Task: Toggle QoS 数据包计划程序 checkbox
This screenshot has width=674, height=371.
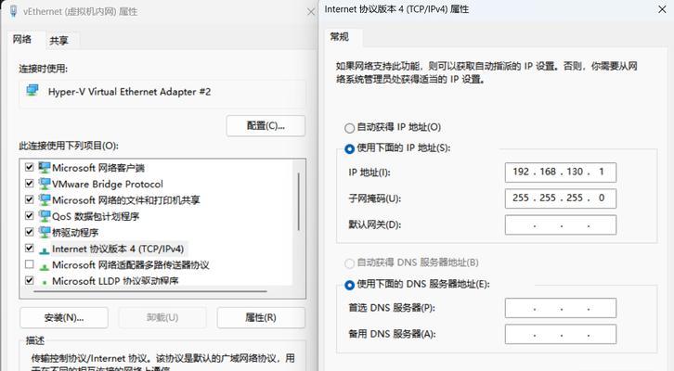Action: 29,215
